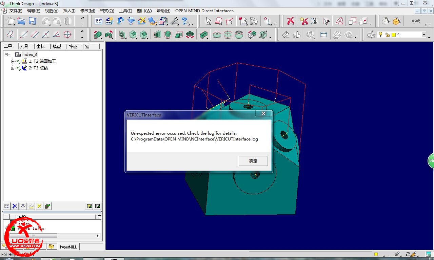Click the yellow square in status bar
Screen dimensions: 434x260
click(x=376, y=254)
